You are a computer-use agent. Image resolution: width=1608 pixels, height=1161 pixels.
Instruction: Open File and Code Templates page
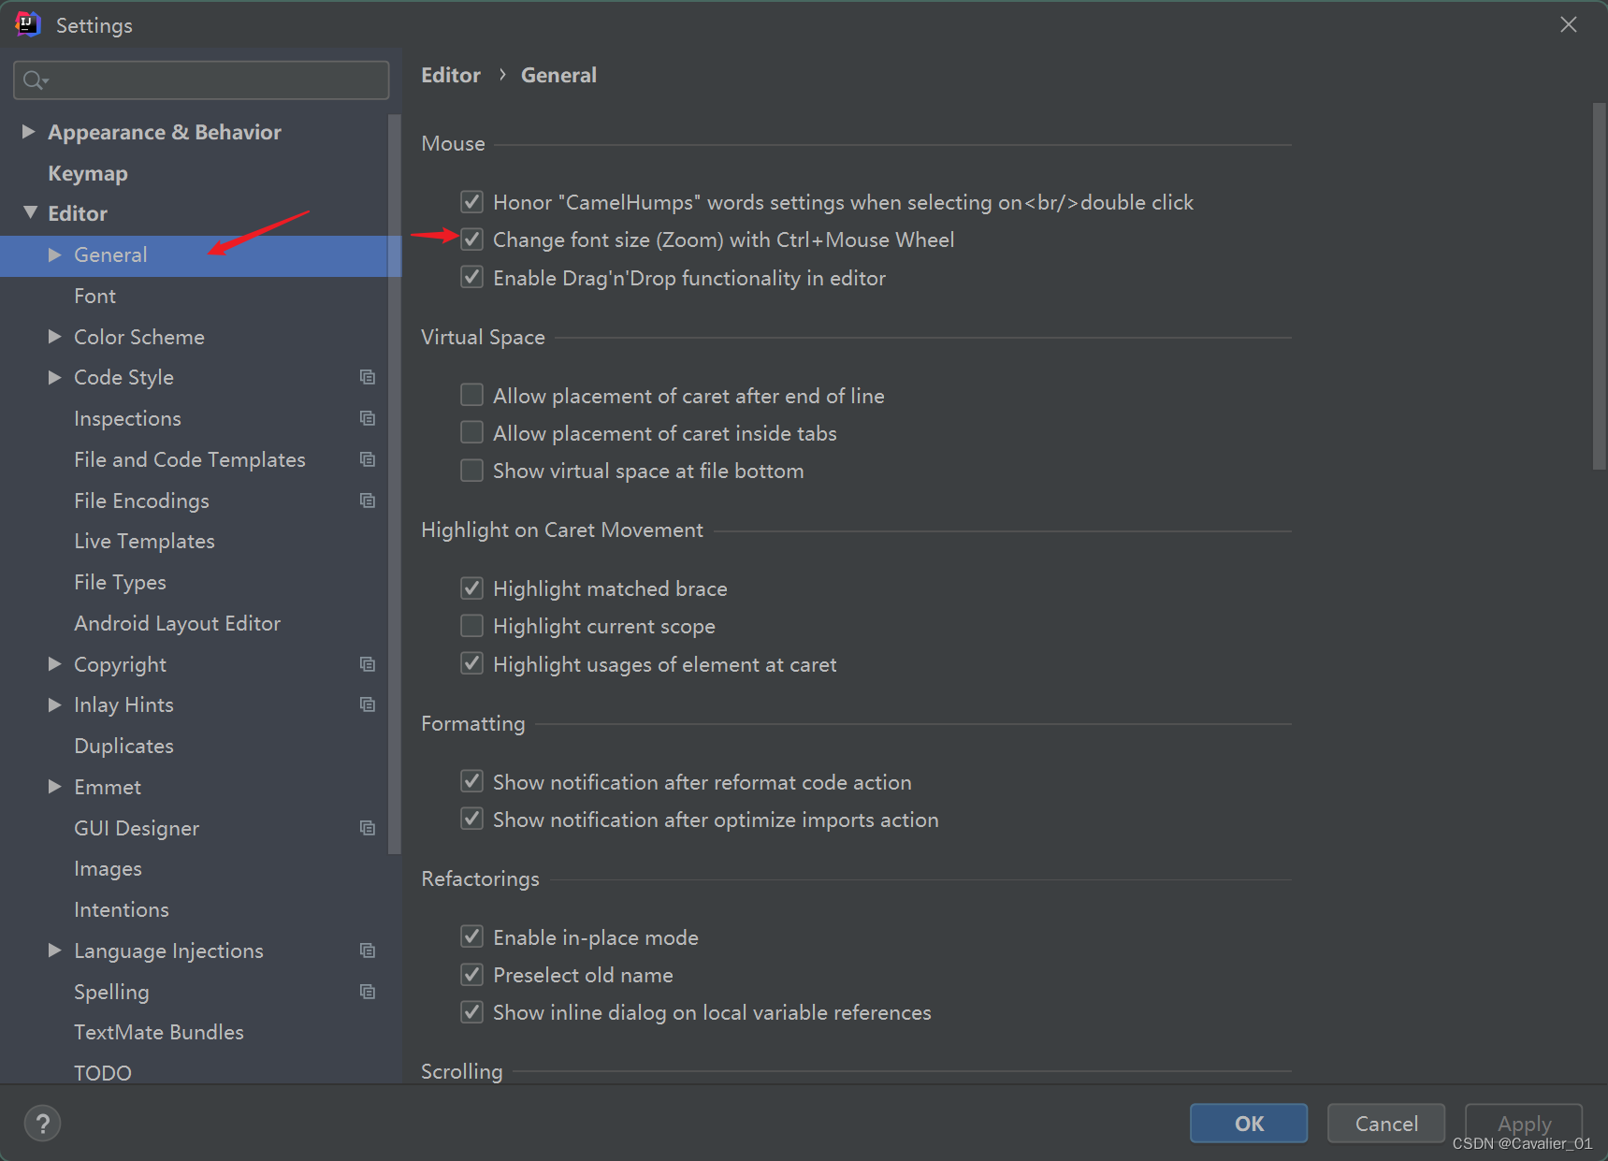click(x=190, y=459)
